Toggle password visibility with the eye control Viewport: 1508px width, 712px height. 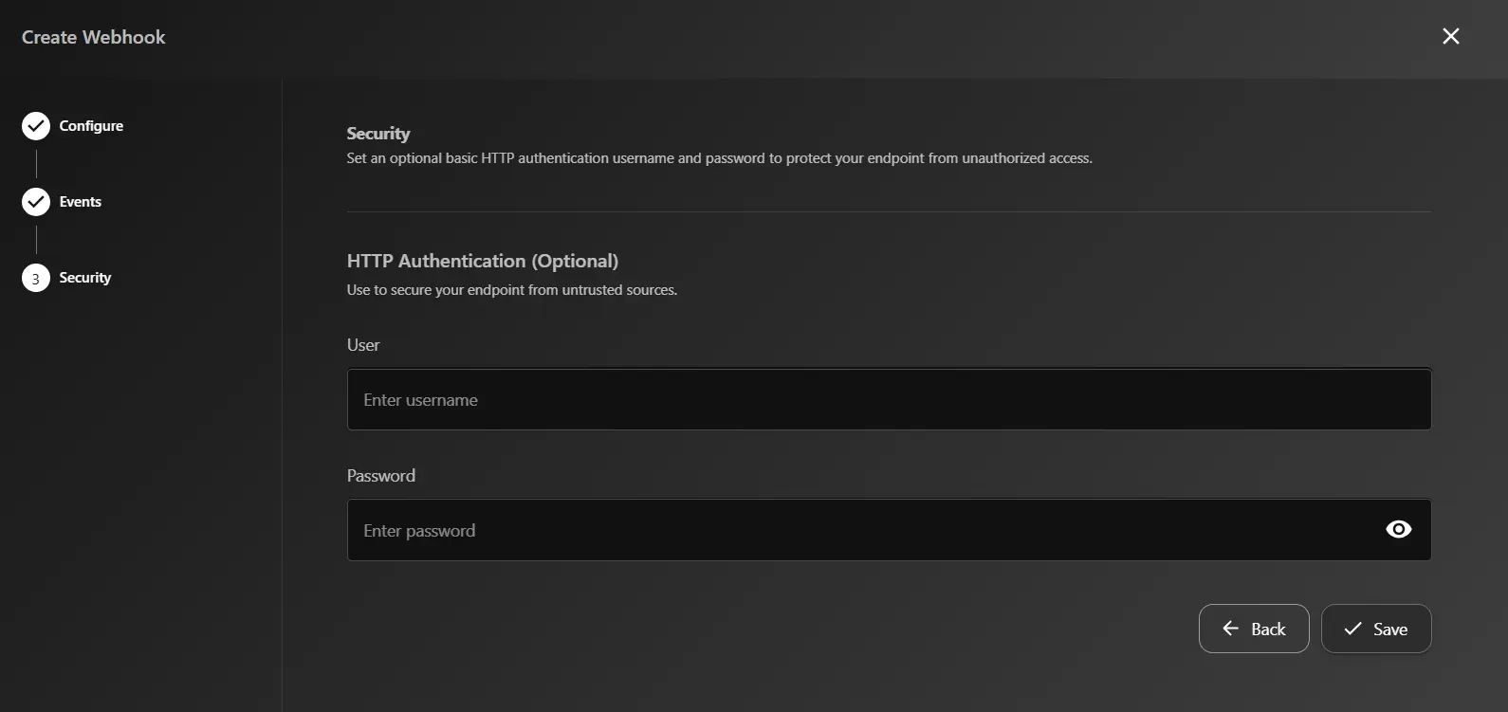point(1399,529)
